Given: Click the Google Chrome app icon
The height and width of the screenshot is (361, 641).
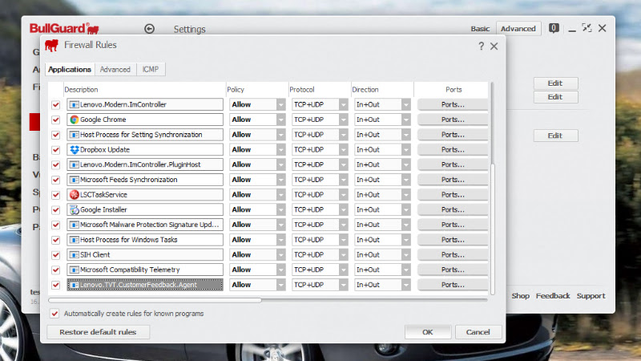Looking at the screenshot, I should pyautogui.click(x=74, y=120).
